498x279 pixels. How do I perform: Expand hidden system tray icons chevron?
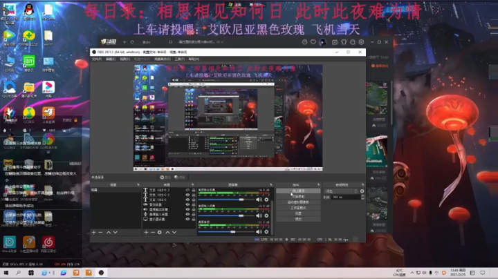412,273
